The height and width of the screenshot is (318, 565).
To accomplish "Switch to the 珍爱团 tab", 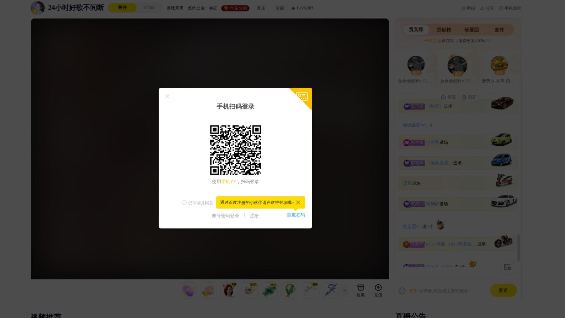I will pyautogui.click(x=471, y=30).
